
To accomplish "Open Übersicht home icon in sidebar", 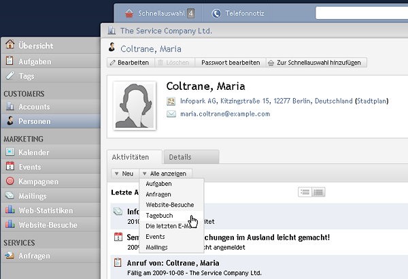I will pos(10,44).
